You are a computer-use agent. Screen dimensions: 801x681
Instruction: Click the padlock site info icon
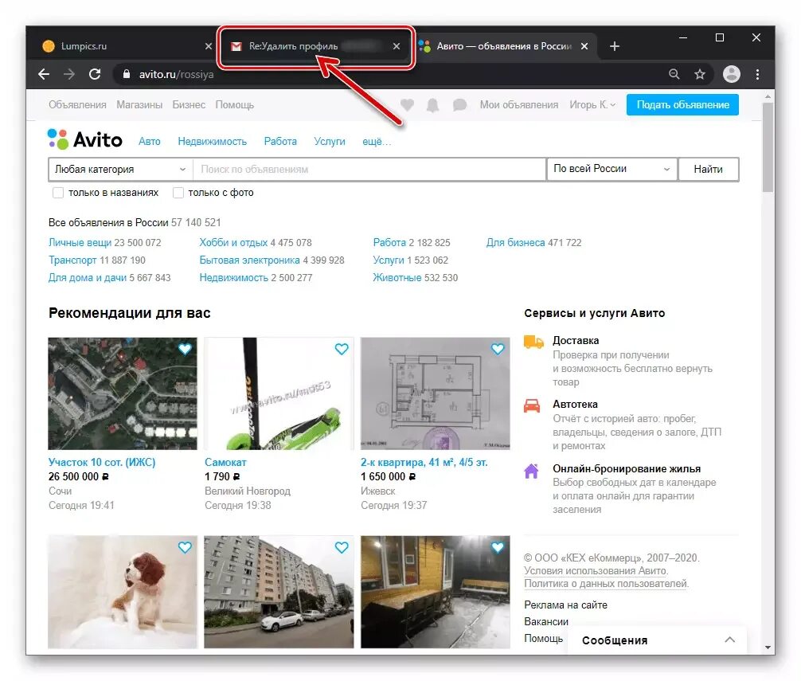[x=127, y=75]
